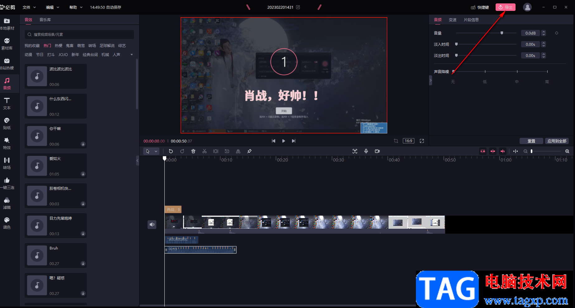
Task: Click 应用到全部 apply to all
Action: pos(557,141)
